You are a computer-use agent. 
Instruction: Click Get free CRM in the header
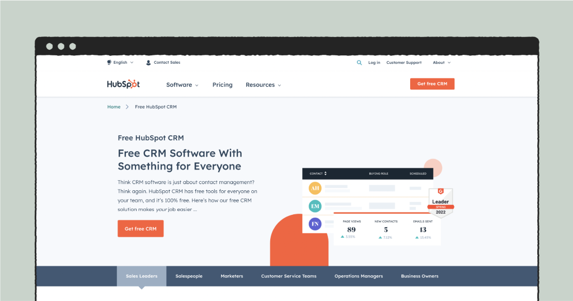click(433, 84)
